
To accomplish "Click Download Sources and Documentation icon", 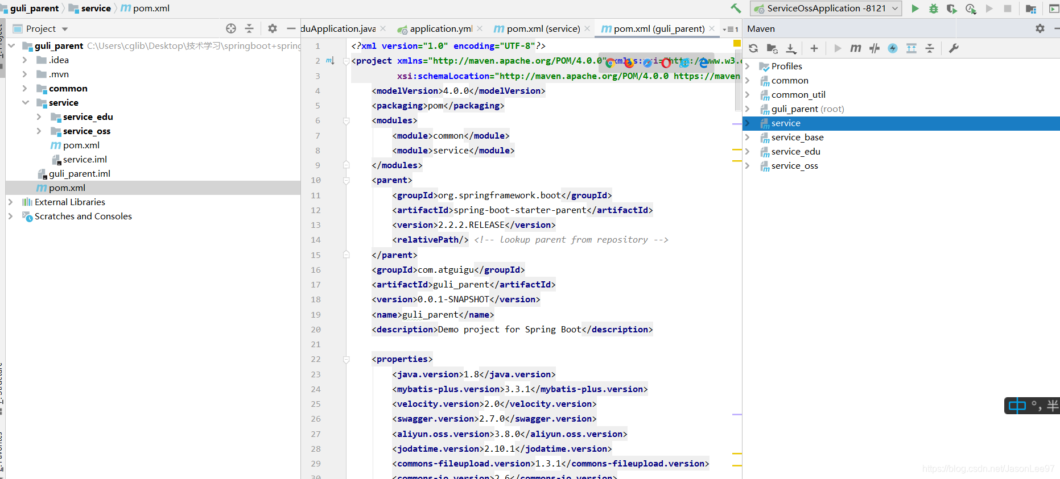I will 791,48.
